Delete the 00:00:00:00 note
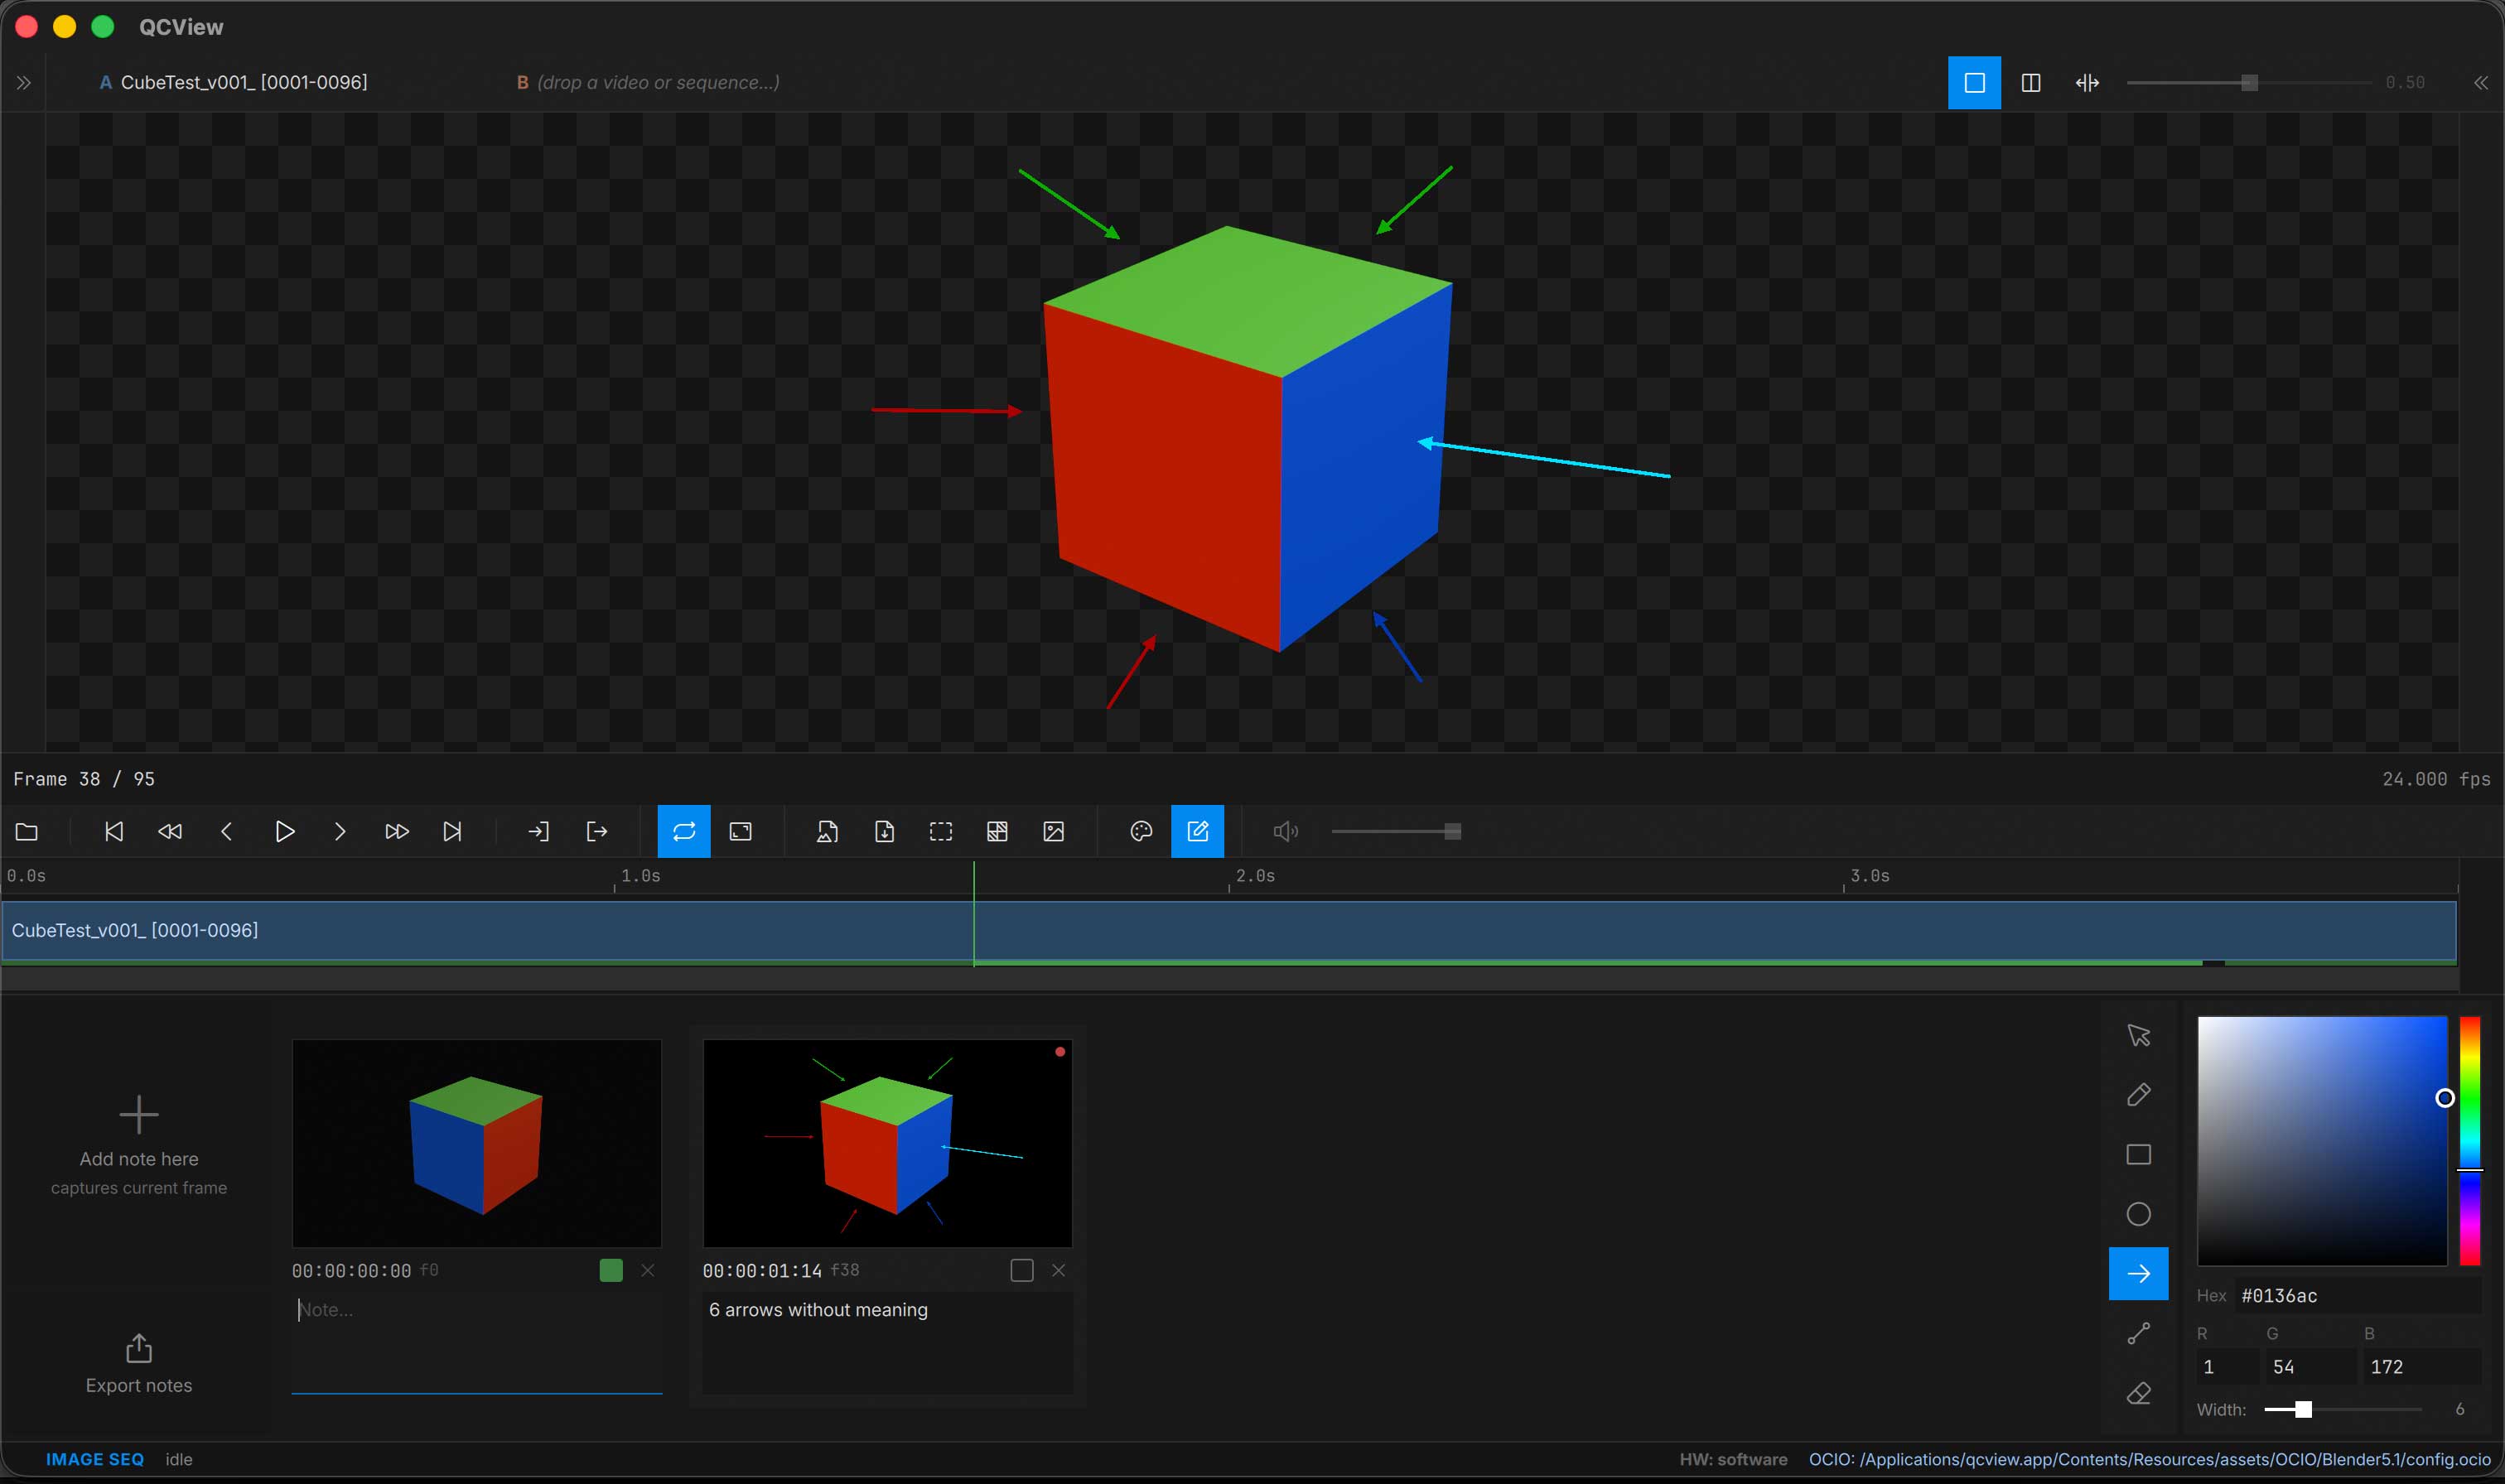 (x=648, y=1271)
